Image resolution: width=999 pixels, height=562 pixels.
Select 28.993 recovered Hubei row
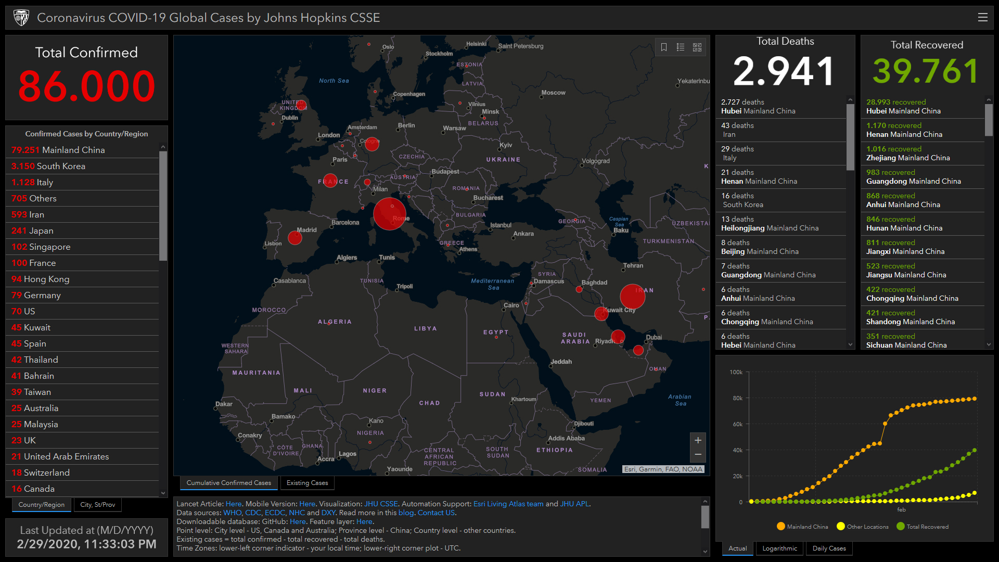click(923, 107)
